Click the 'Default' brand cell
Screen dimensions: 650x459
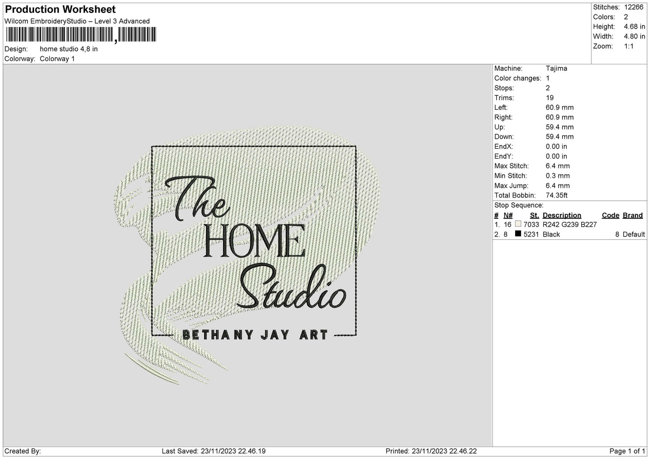pos(634,234)
